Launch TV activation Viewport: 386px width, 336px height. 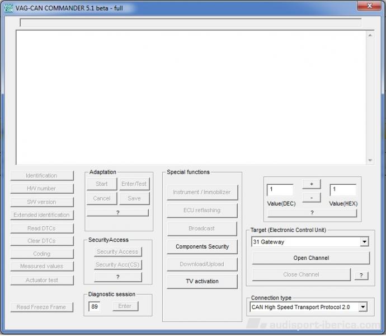point(202,281)
